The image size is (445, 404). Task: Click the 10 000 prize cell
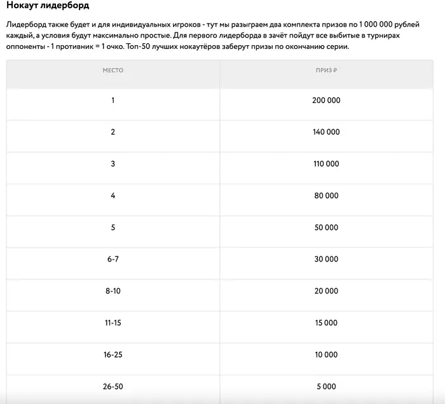pos(326,355)
